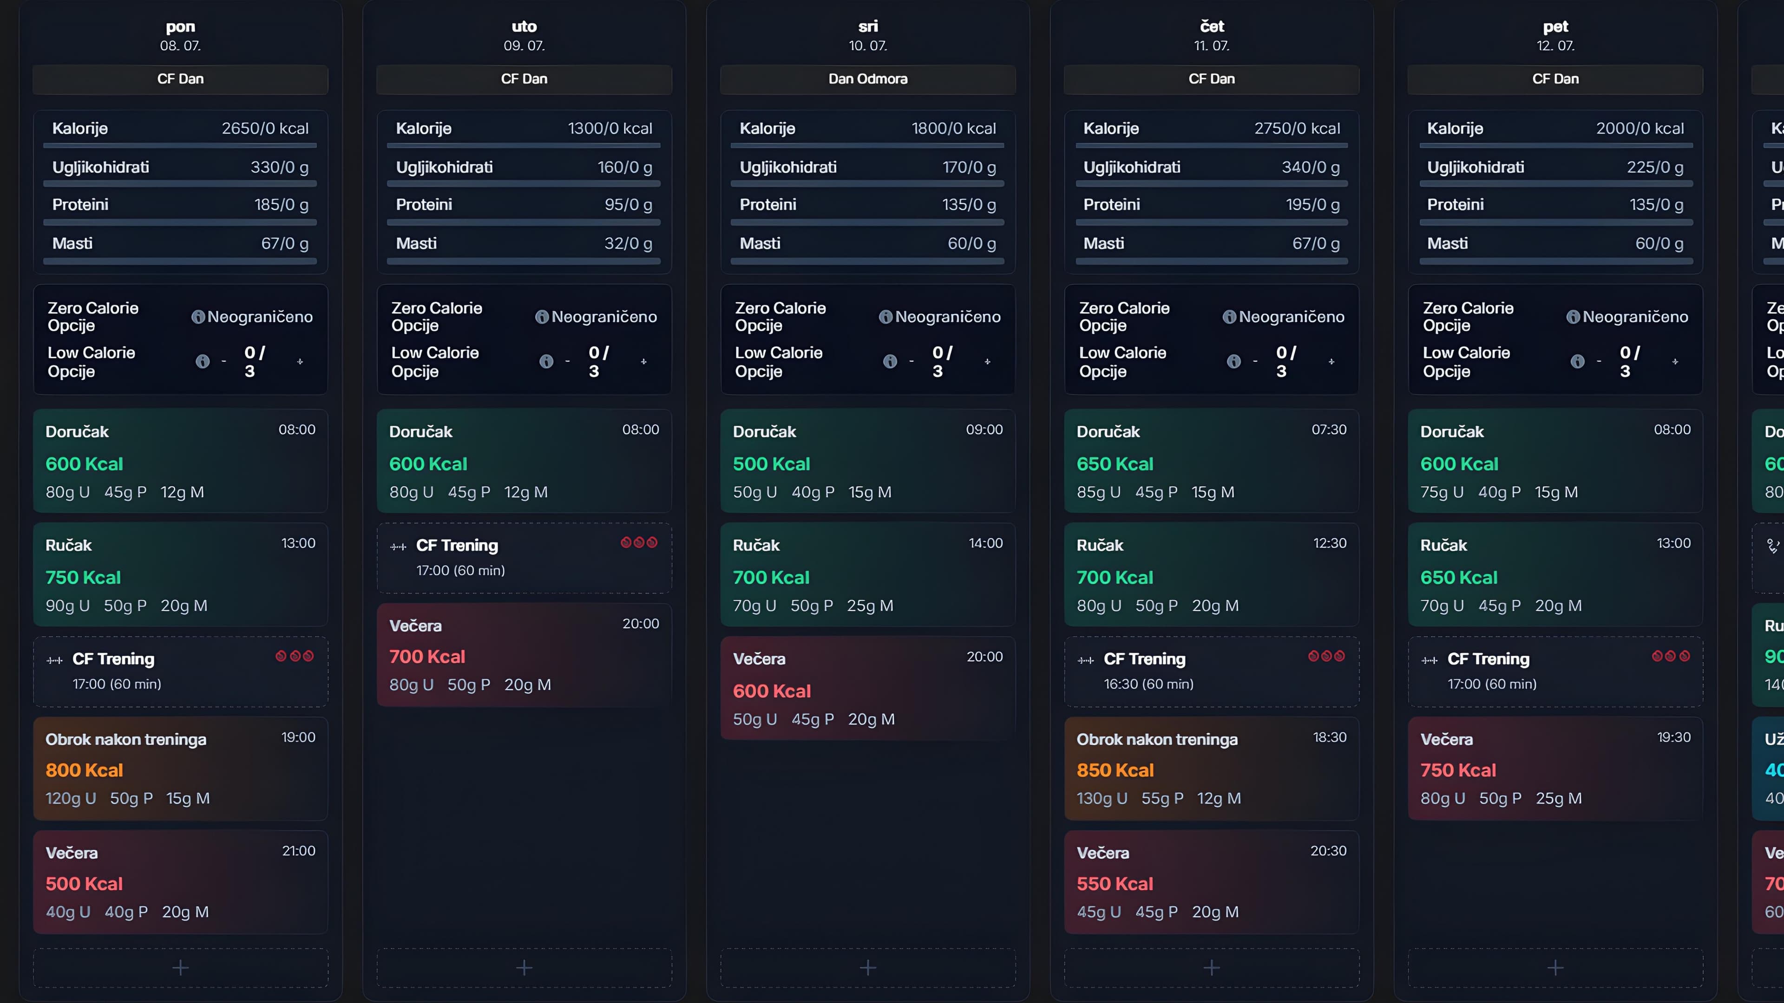
Task: Click the dumbbell icon of uto CF Trening
Action: point(398,547)
